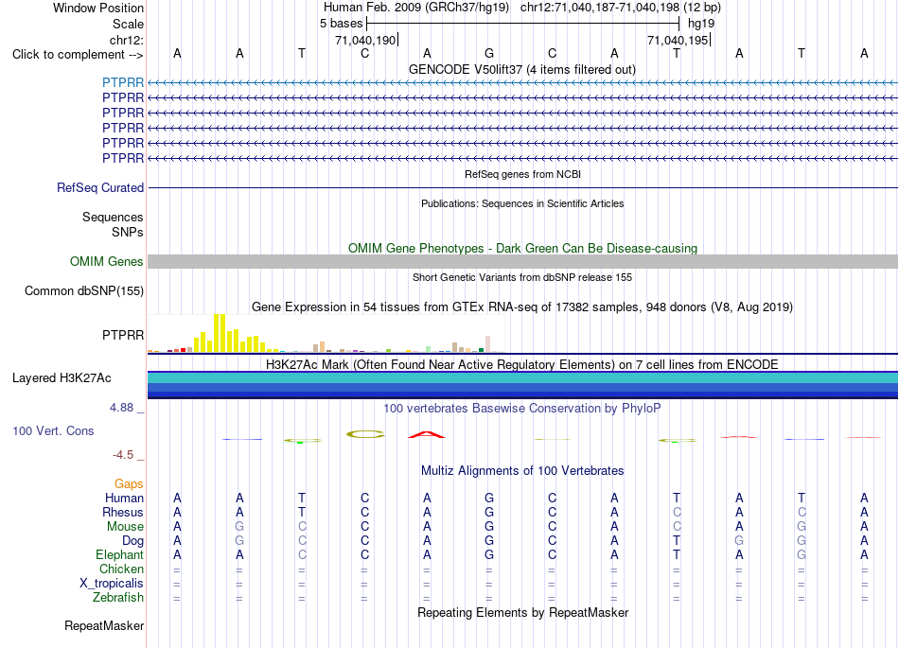The image size is (899, 648).
Task: Open the OMIM Gene Phenotypes track title
Action: pyautogui.click(x=522, y=248)
